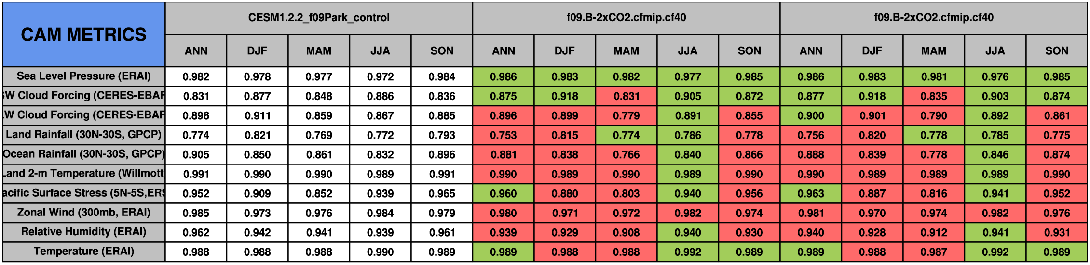This screenshot has height=265, width=1090.
Task: Select the red cell with value 0.803
Action: [626, 194]
